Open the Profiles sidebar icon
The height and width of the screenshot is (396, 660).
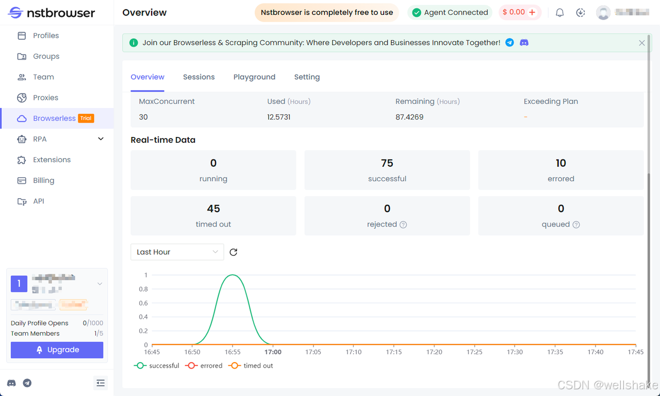point(22,36)
